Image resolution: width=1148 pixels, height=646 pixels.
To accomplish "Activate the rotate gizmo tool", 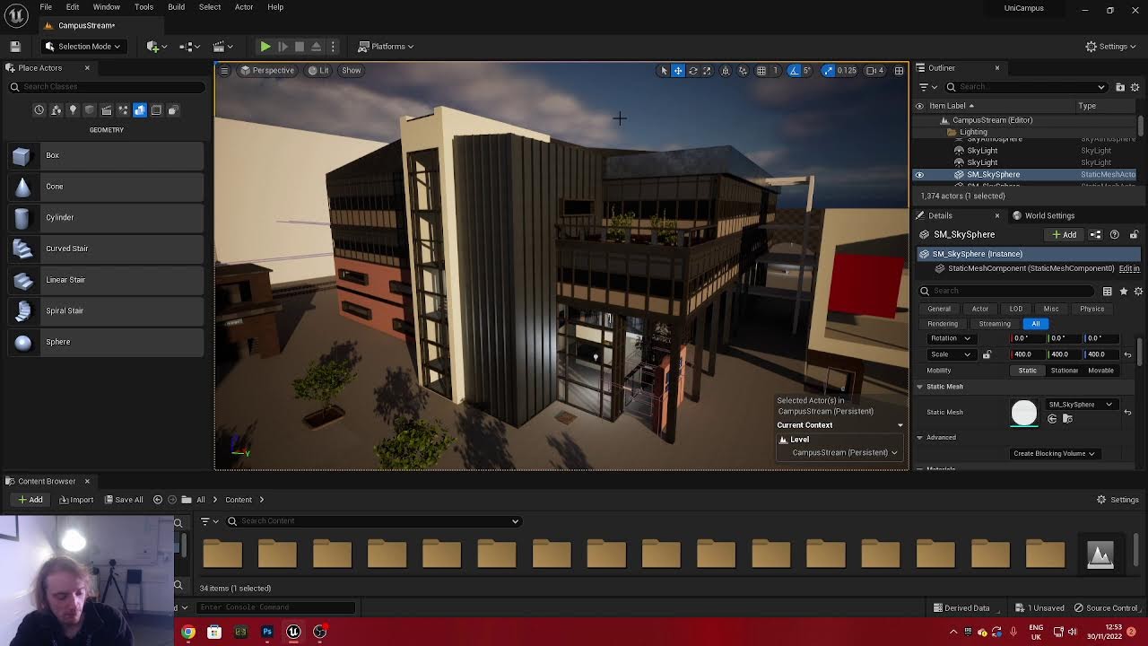I will (692, 70).
